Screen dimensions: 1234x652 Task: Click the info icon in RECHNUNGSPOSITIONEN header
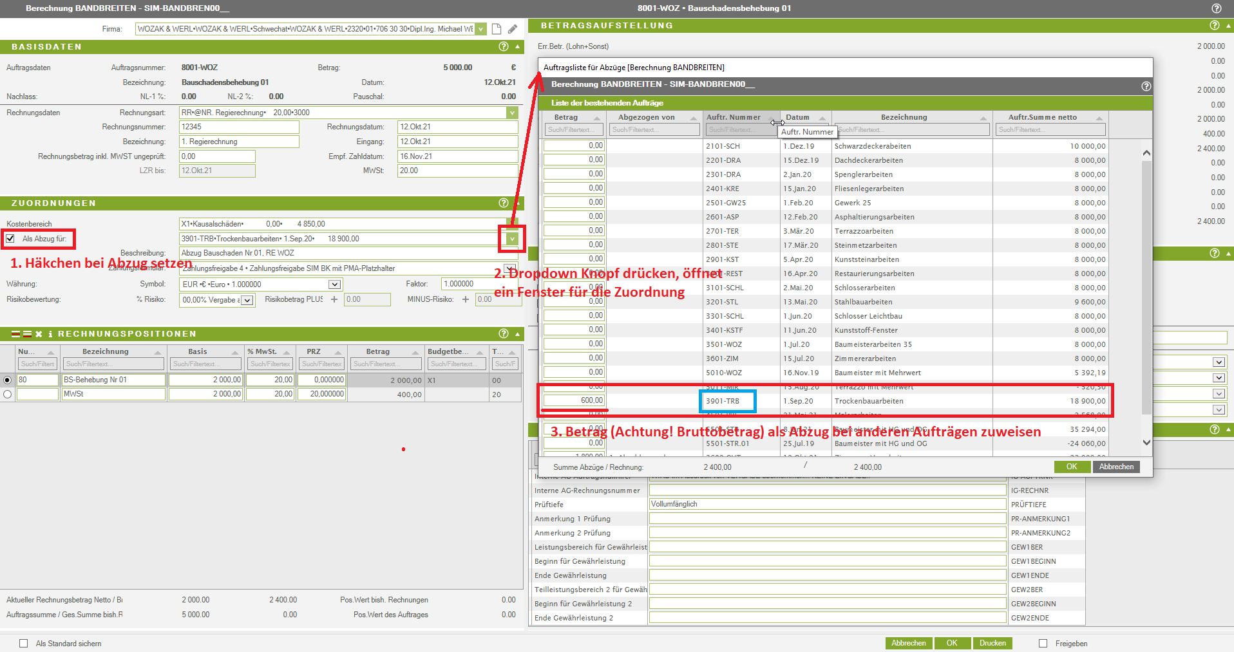[50, 334]
